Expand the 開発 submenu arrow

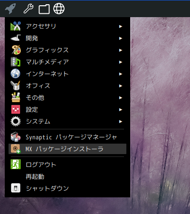pyautogui.click(x=121, y=38)
